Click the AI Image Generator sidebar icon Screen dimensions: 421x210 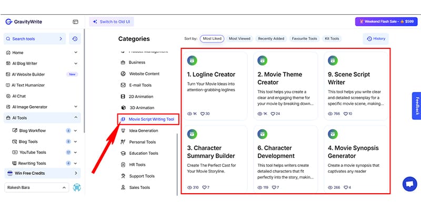pos(8,107)
